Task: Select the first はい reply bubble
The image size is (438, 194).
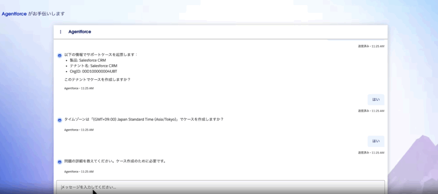Action: point(376,99)
